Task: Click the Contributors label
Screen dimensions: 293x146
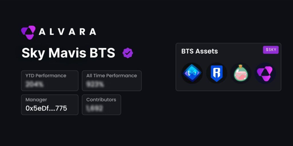Action: (101, 100)
